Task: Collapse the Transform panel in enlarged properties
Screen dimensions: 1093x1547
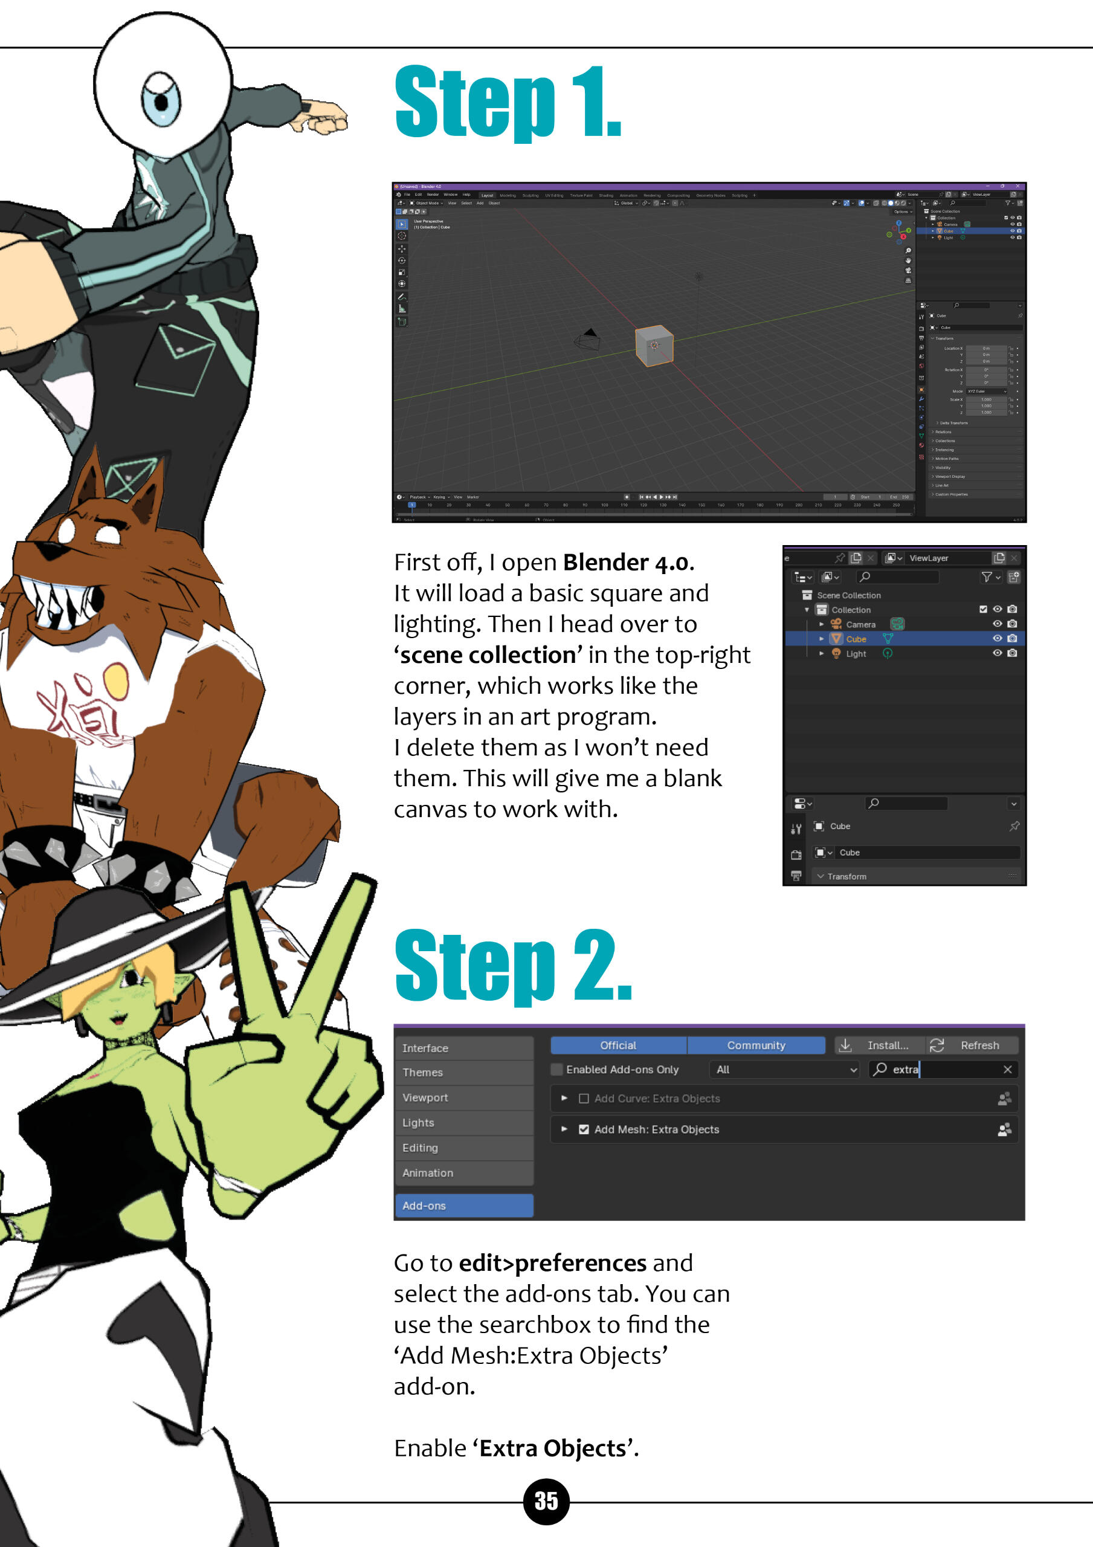Action: click(x=821, y=877)
